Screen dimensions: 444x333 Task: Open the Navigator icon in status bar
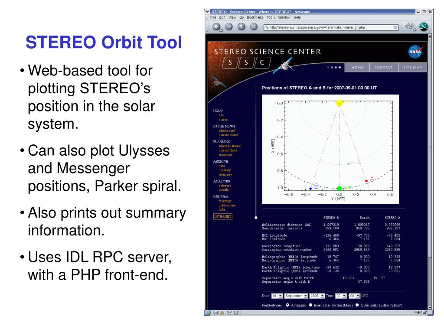point(209,313)
